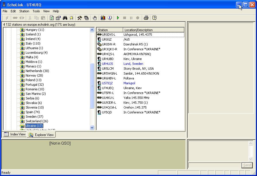Show server message with info bubble icon
Image resolution: width=257 pixels, height=176 pixels.
click(x=110, y=18)
